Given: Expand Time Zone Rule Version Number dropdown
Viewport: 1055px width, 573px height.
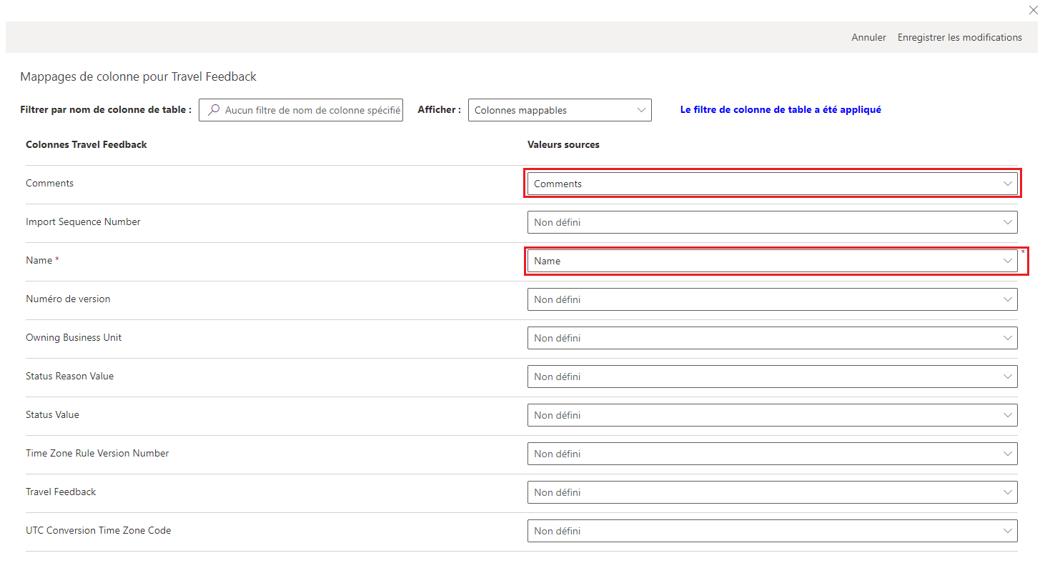Looking at the screenshot, I should coord(772,454).
